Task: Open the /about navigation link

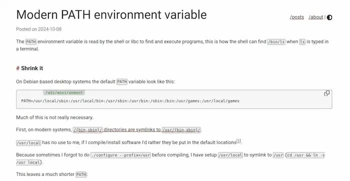Action: pos(316,17)
